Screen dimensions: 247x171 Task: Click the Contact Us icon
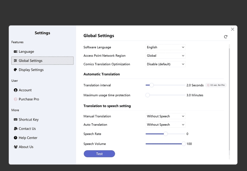point(16,129)
